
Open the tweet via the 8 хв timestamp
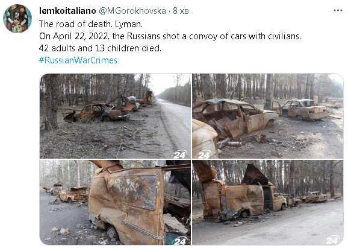coord(181,11)
